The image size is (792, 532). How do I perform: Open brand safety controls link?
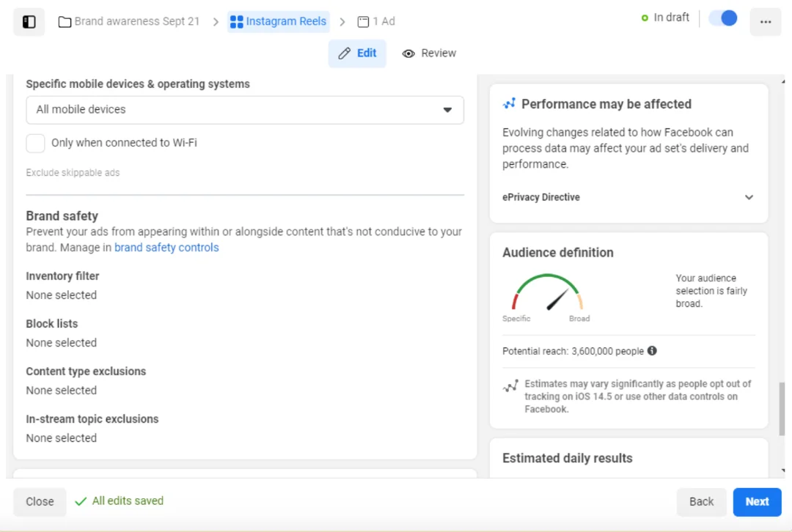[x=166, y=248]
